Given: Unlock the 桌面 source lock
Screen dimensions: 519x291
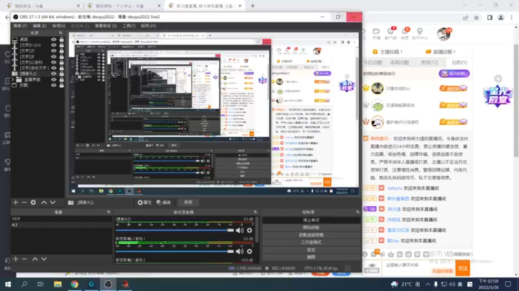Looking at the screenshot, I should tap(62, 39).
